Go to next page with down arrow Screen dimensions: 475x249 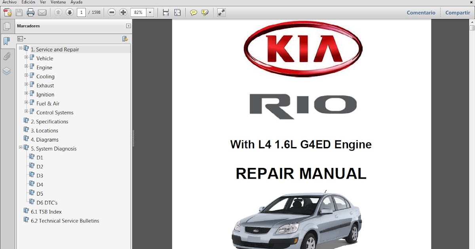point(70,13)
